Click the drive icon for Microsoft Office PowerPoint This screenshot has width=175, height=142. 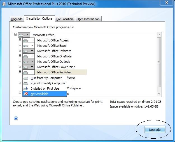point(25,67)
